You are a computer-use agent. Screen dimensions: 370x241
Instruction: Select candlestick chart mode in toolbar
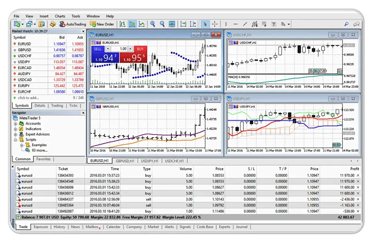click(x=132, y=24)
